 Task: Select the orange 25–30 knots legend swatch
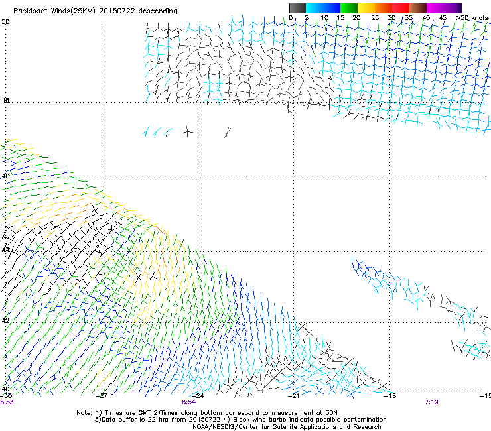pyautogui.click(x=384, y=8)
